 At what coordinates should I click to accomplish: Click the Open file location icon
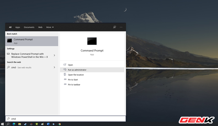[x=65, y=75]
